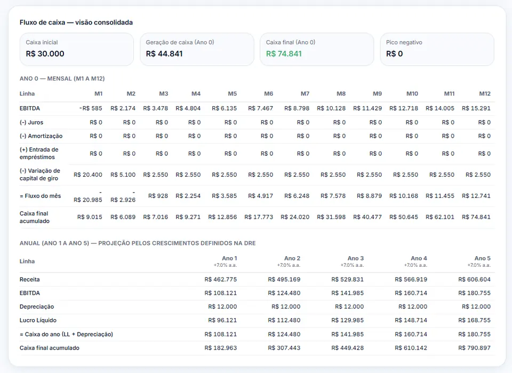Click the M3 monthly flow value R$ 928
The height and width of the screenshot is (373, 512).
point(158,196)
